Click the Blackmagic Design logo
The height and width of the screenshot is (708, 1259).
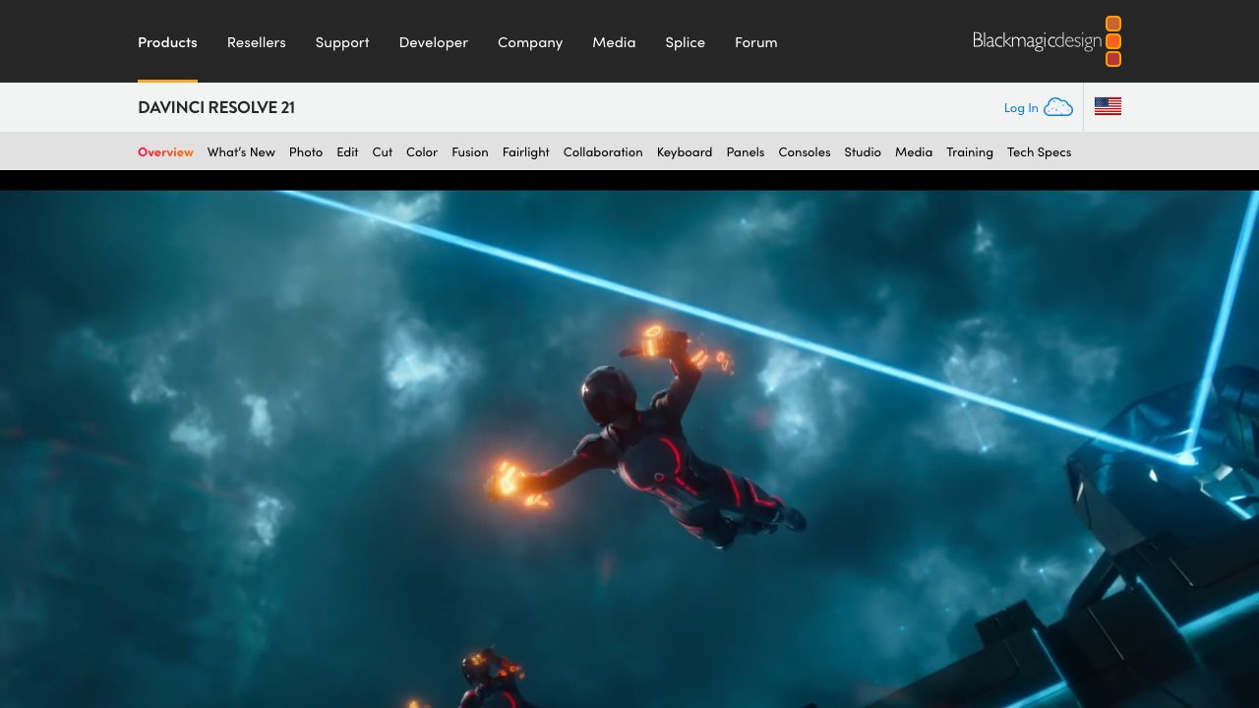pyautogui.click(x=1047, y=41)
